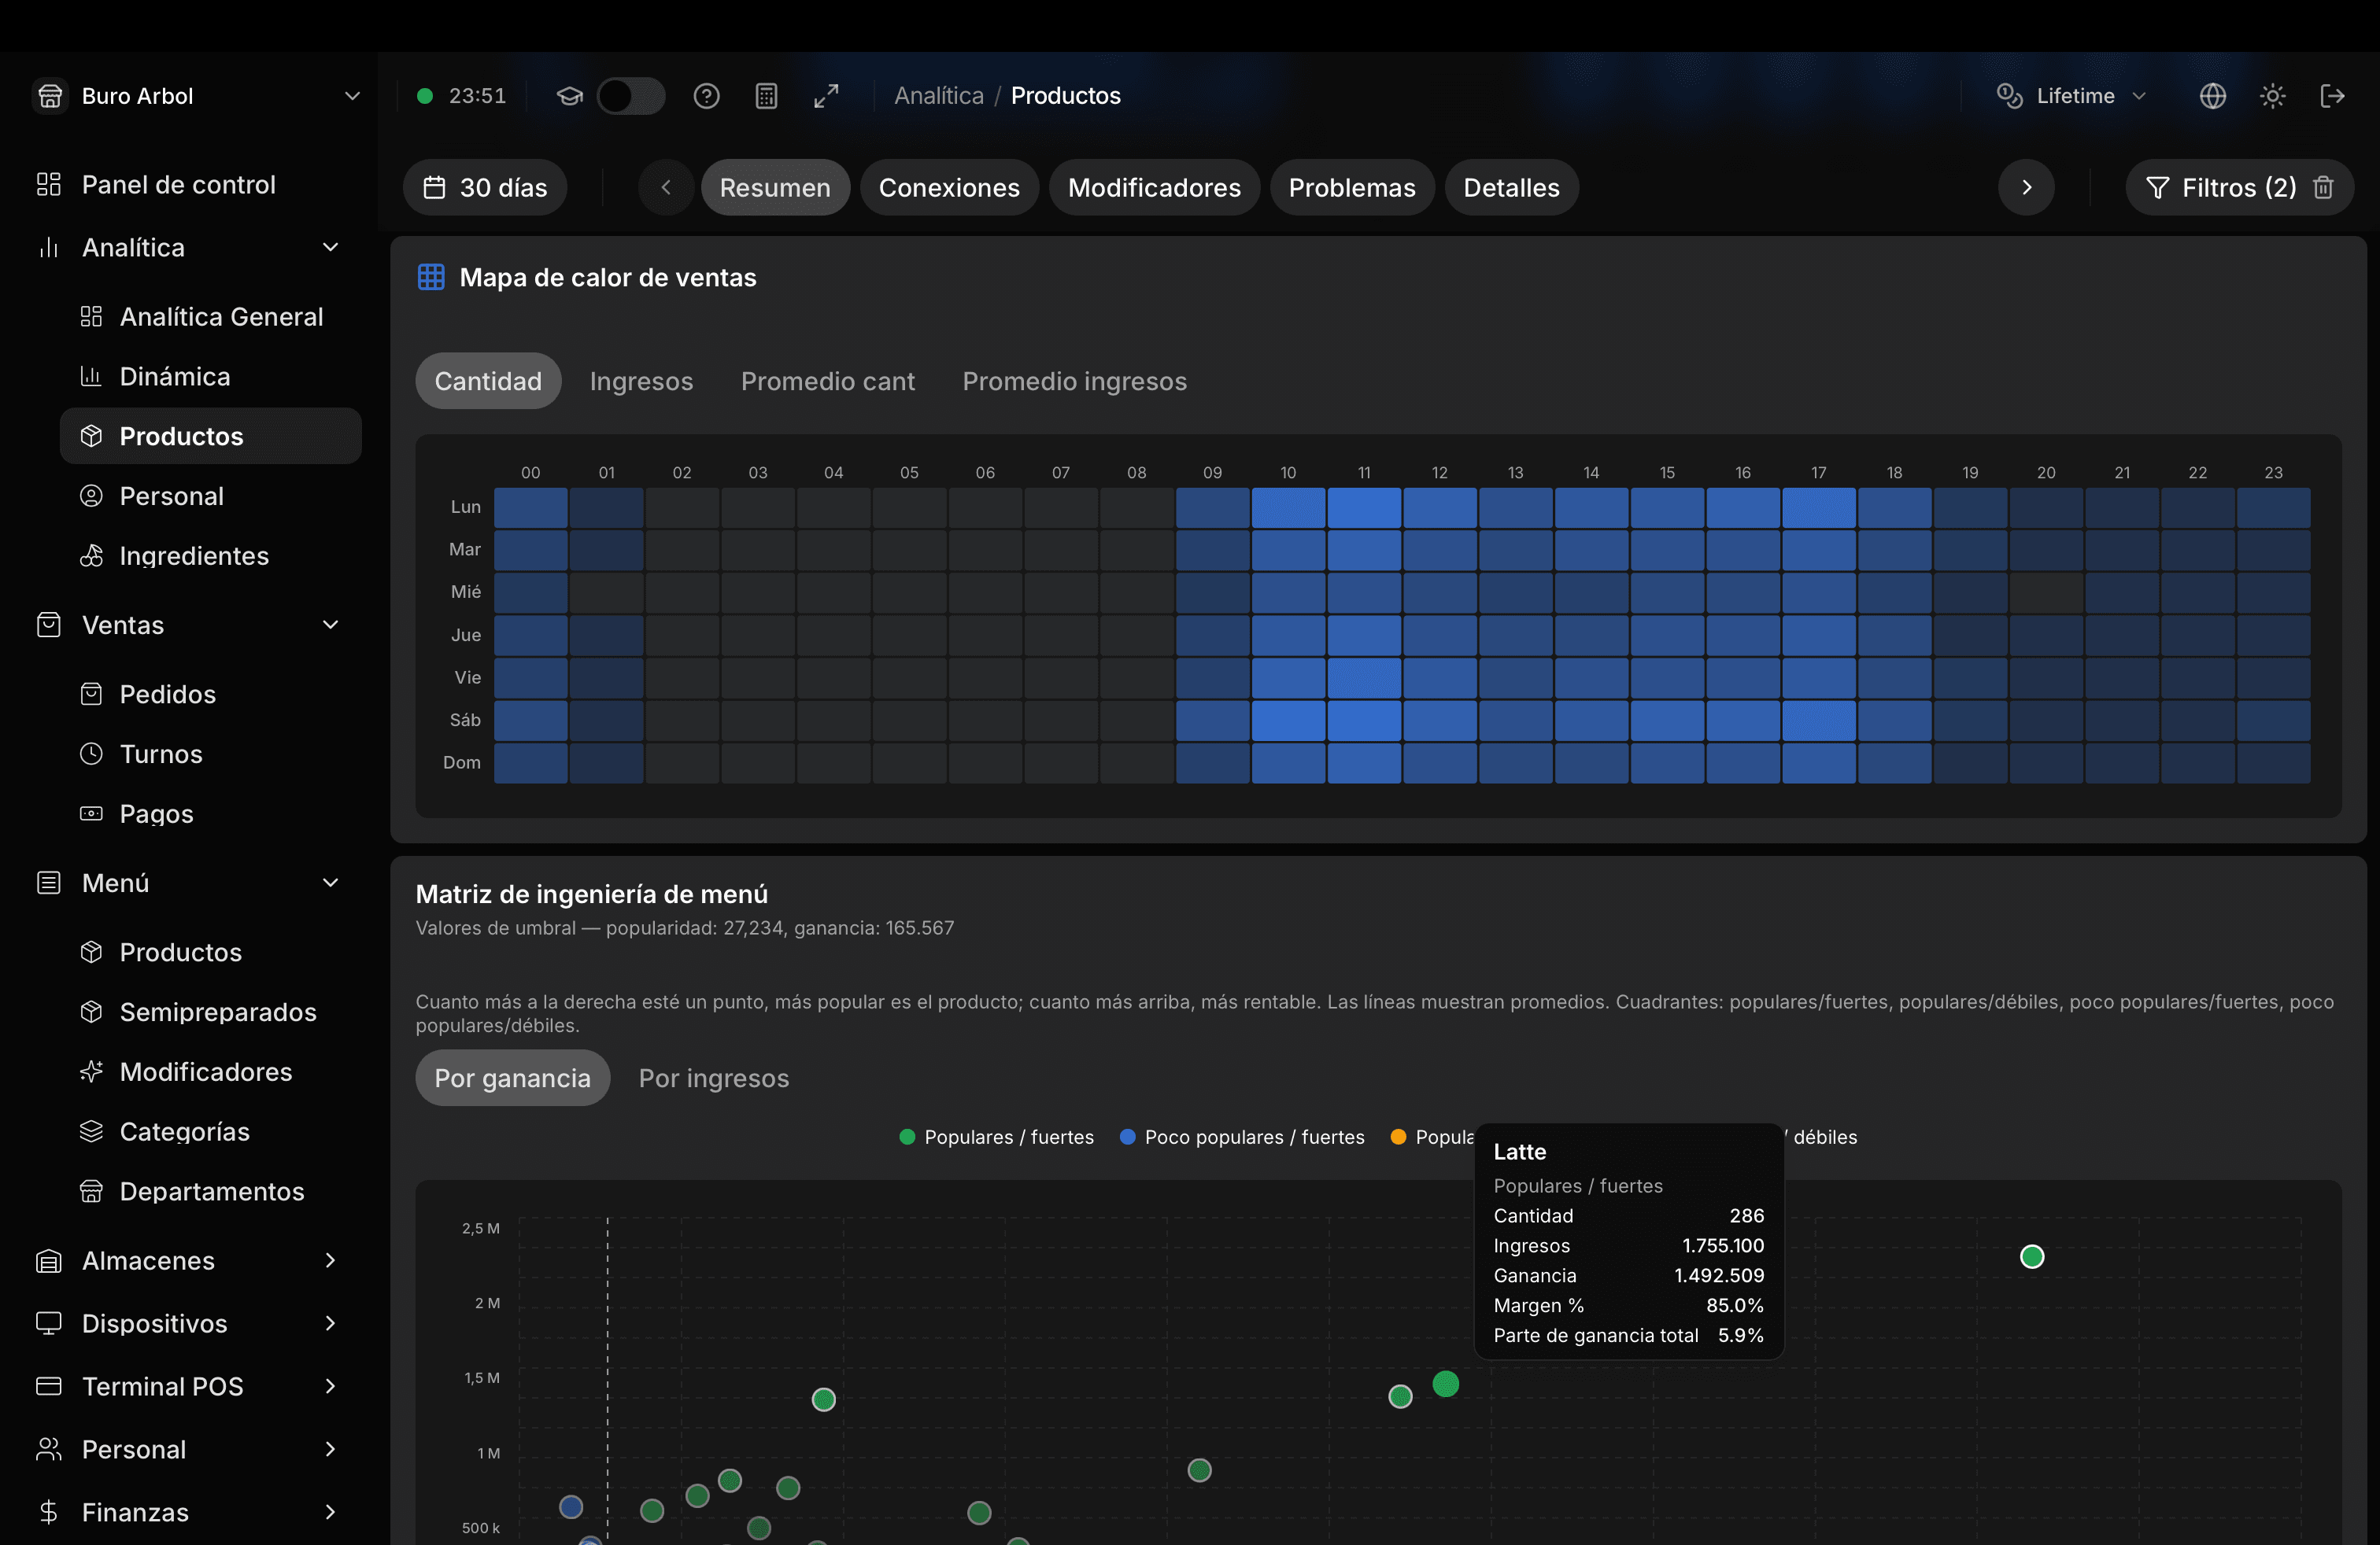Clear filters with the trash icon
The width and height of the screenshot is (2380, 1545).
click(x=2324, y=188)
